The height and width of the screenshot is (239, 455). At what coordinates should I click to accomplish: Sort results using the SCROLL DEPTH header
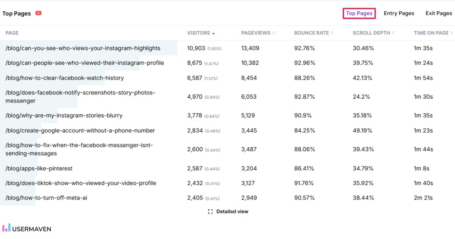[372, 33]
